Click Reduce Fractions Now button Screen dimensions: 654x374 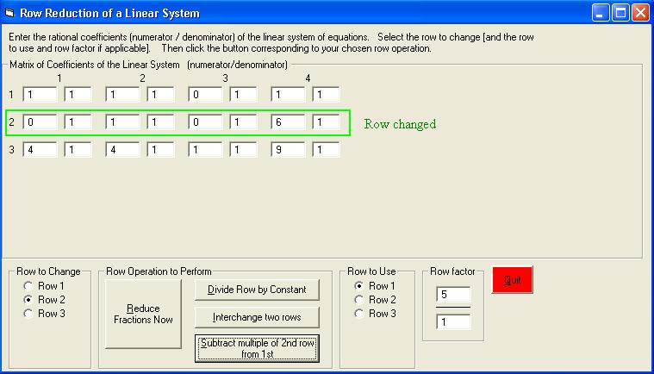pos(143,314)
